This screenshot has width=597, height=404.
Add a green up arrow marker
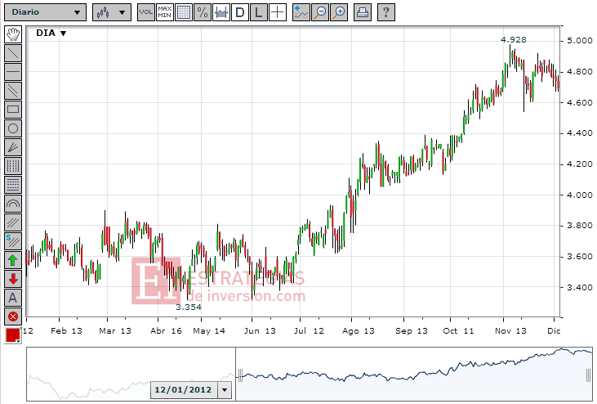point(13,260)
